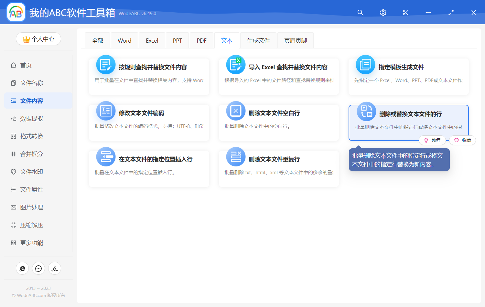Open the browser icon at sidebar bottom

pyautogui.click(x=22, y=269)
